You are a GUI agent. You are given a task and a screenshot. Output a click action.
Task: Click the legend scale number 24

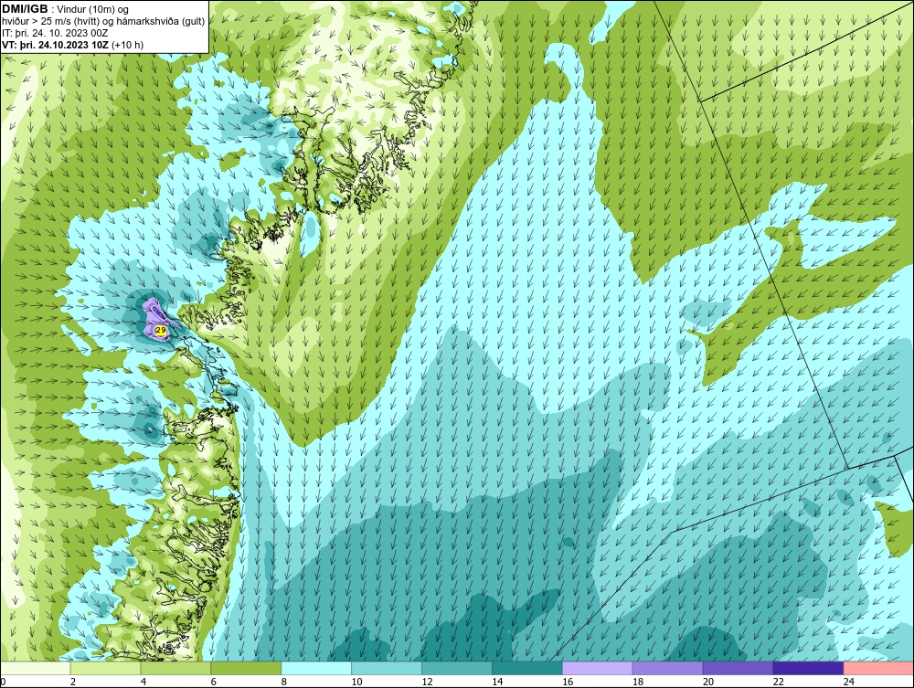(x=849, y=682)
